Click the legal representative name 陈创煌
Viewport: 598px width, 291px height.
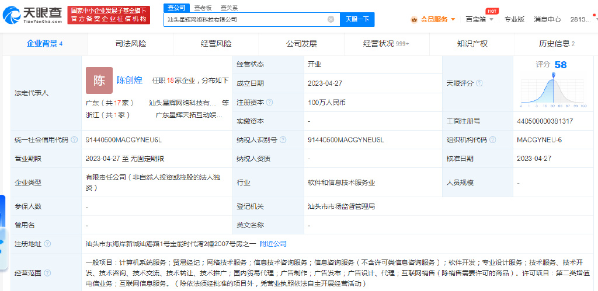pyautogui.click(x=130, y=80)
